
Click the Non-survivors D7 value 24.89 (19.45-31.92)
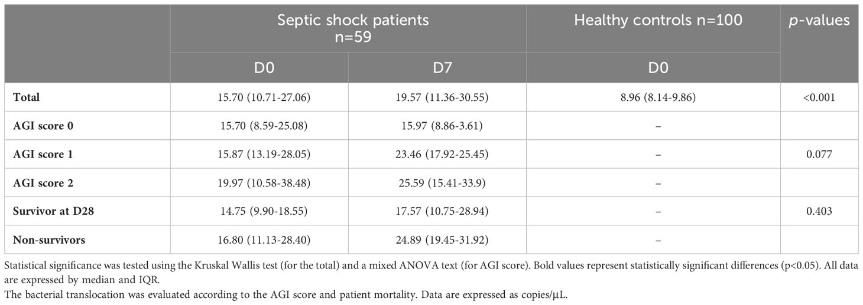click(437, 240)
